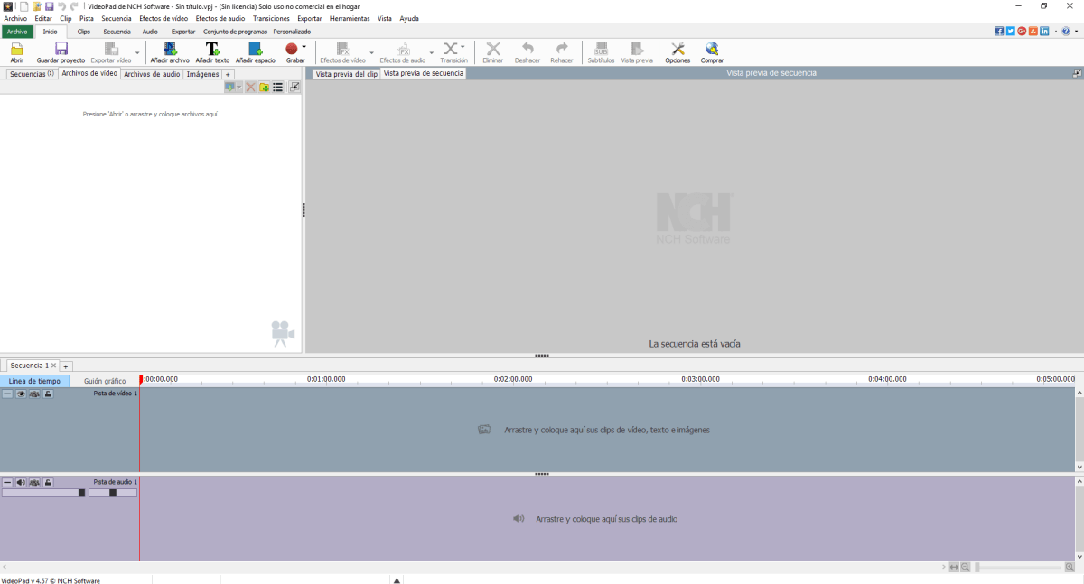The height and width of the screenshot is (584, 1084).
Task: Click the Google+ share icon
Action: coord(1022,31)
